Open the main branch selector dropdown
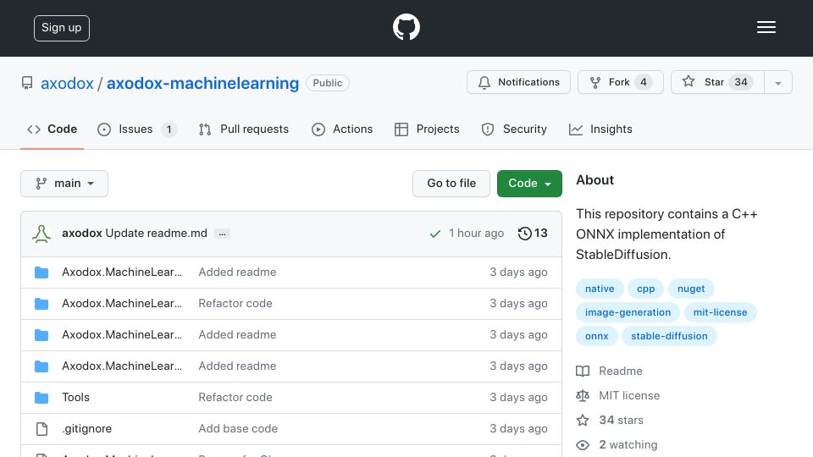Screen dimensions: 813x457 click(x=64, y=184)
